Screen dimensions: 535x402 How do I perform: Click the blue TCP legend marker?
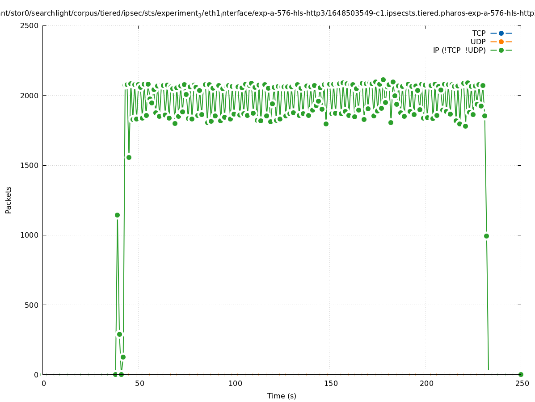501,33
